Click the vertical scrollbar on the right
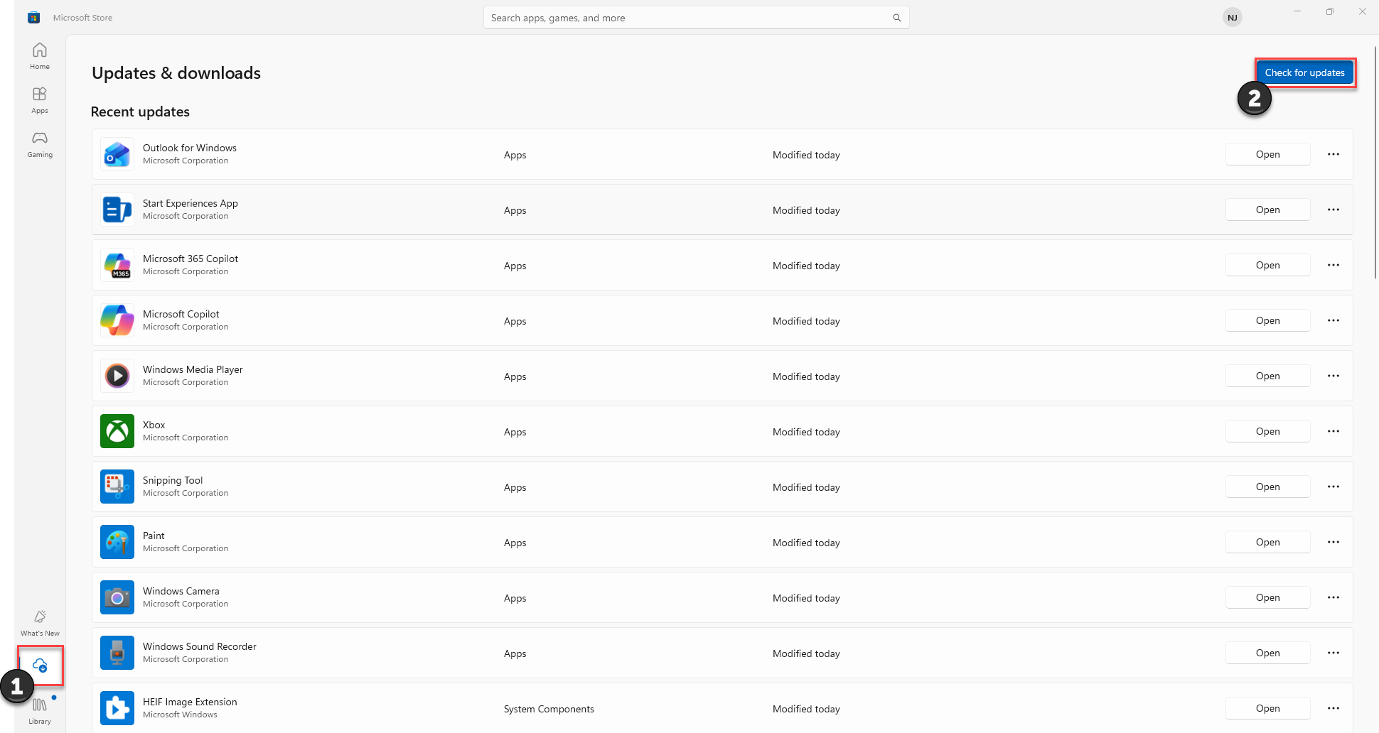 click(x=1375, y=162)
